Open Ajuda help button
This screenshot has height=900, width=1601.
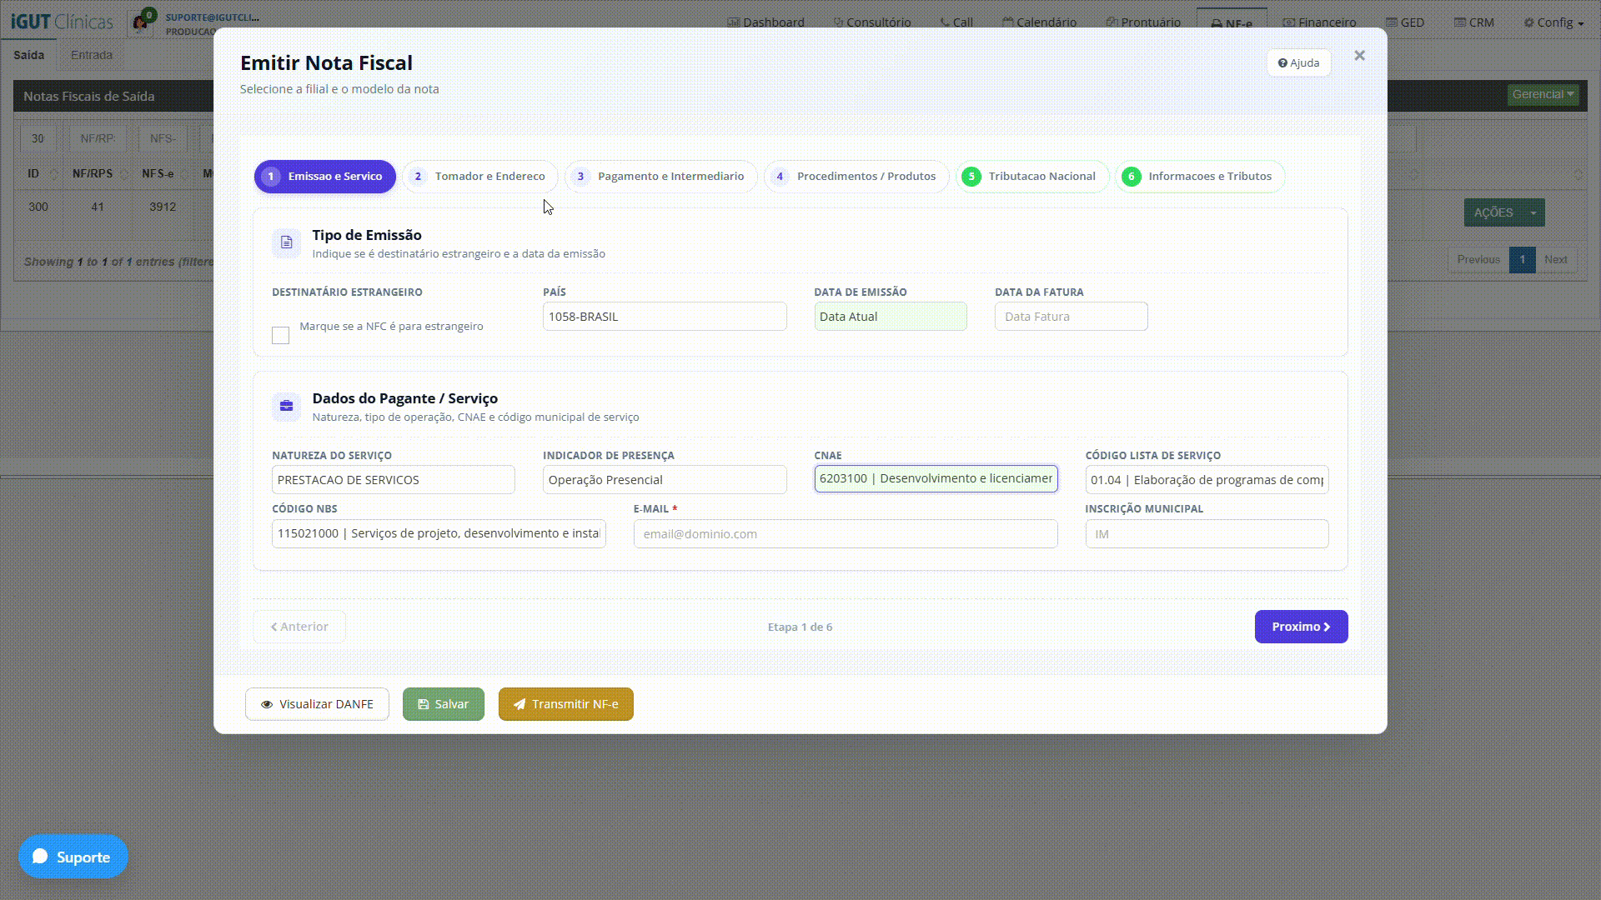pyautogui.click(x=1298, y=62)
